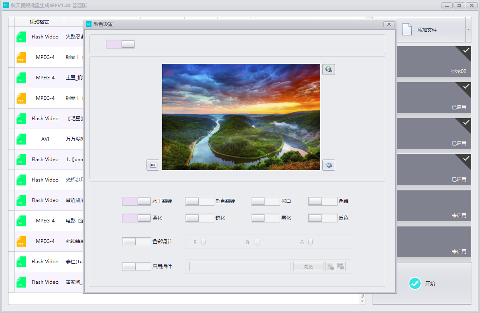
Task: Toggle the unlabeled switch at dialog top
Action: tap(121, 44)
